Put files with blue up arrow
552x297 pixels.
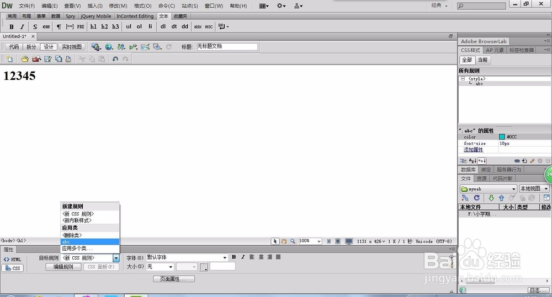501,198
